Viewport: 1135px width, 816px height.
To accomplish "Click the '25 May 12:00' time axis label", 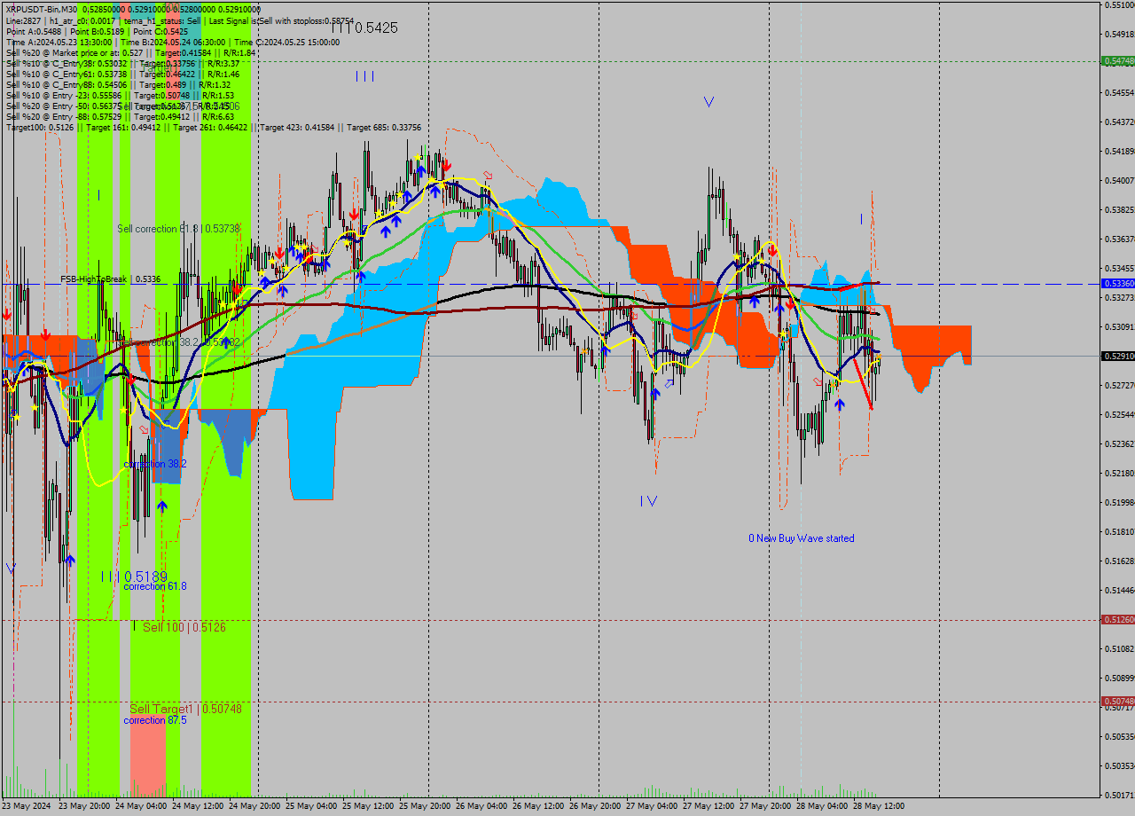I will tap(368, 806).
